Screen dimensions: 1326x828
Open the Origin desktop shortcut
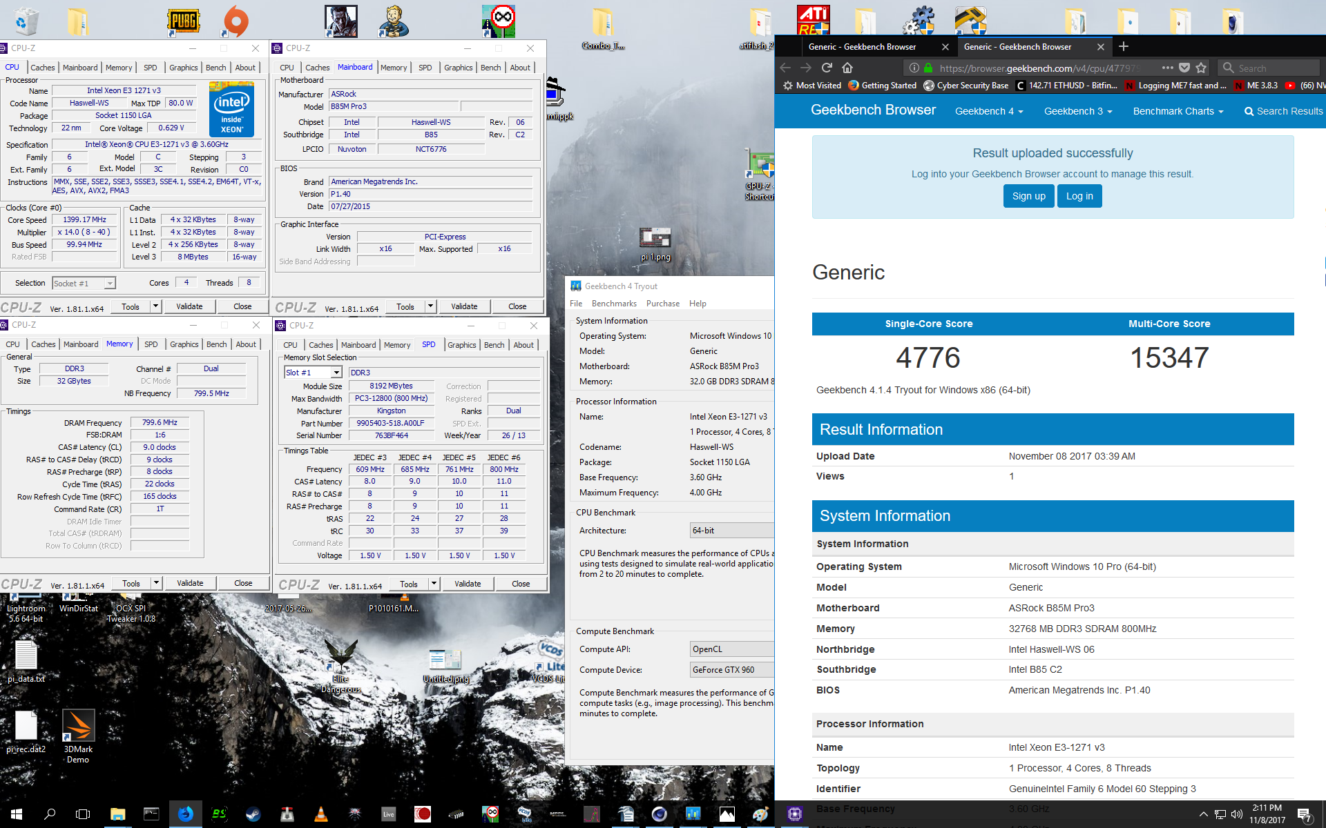click(236, 21)
